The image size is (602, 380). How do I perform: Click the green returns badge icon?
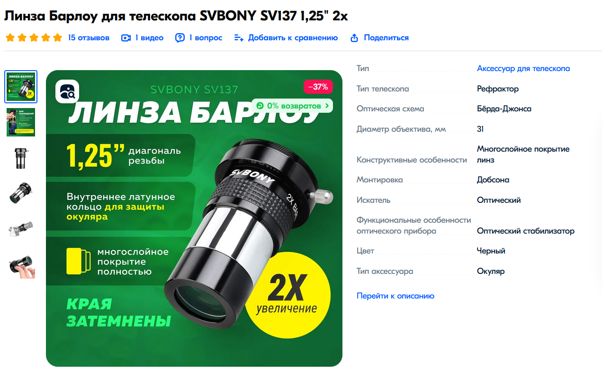point(260,106)
